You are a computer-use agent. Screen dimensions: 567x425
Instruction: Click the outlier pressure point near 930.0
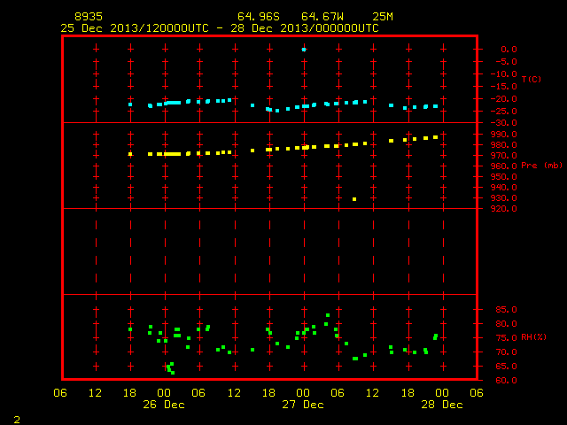[x=354, y=199]
